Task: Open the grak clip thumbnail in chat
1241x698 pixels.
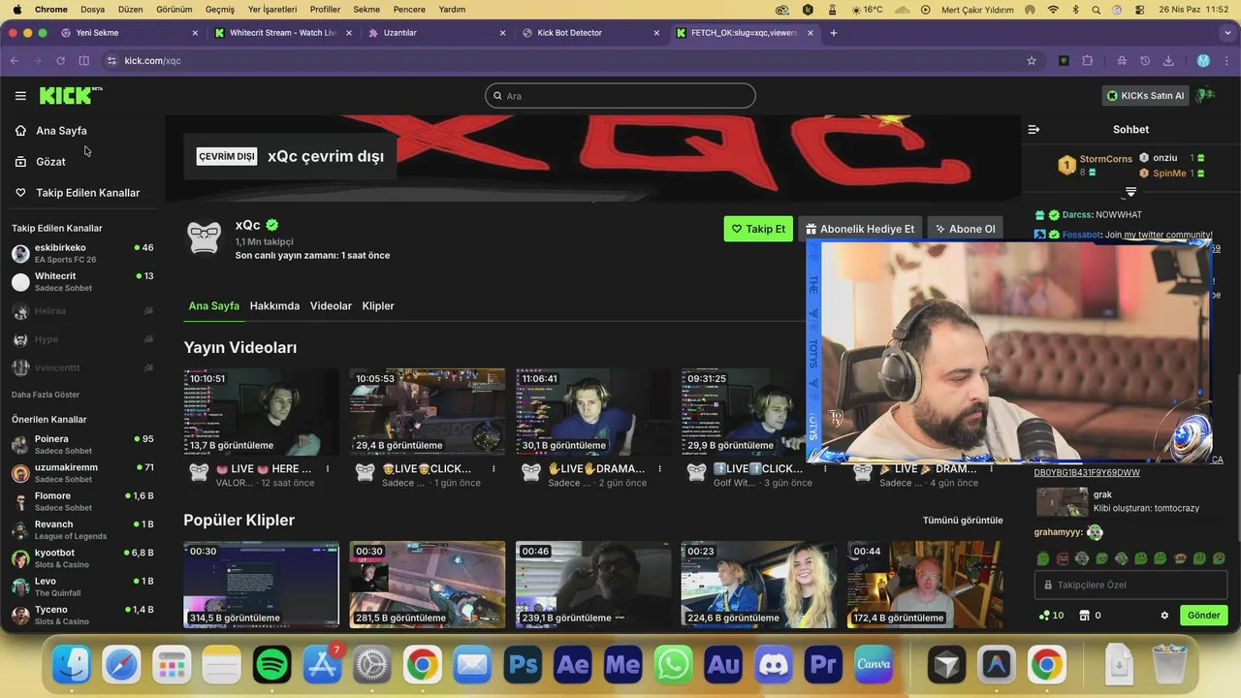Action: tap(1062, 501)
